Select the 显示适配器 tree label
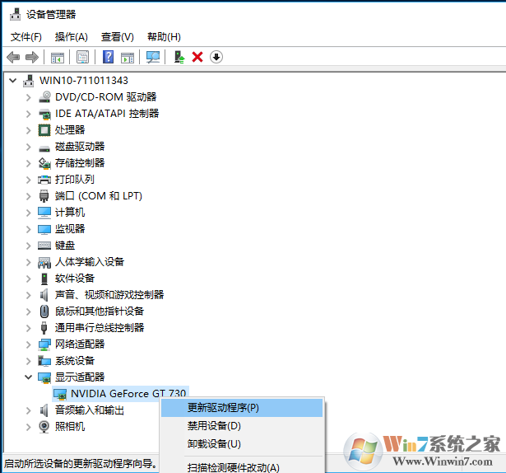The width and height of the screenshot is (506, 473). (80, 377)
